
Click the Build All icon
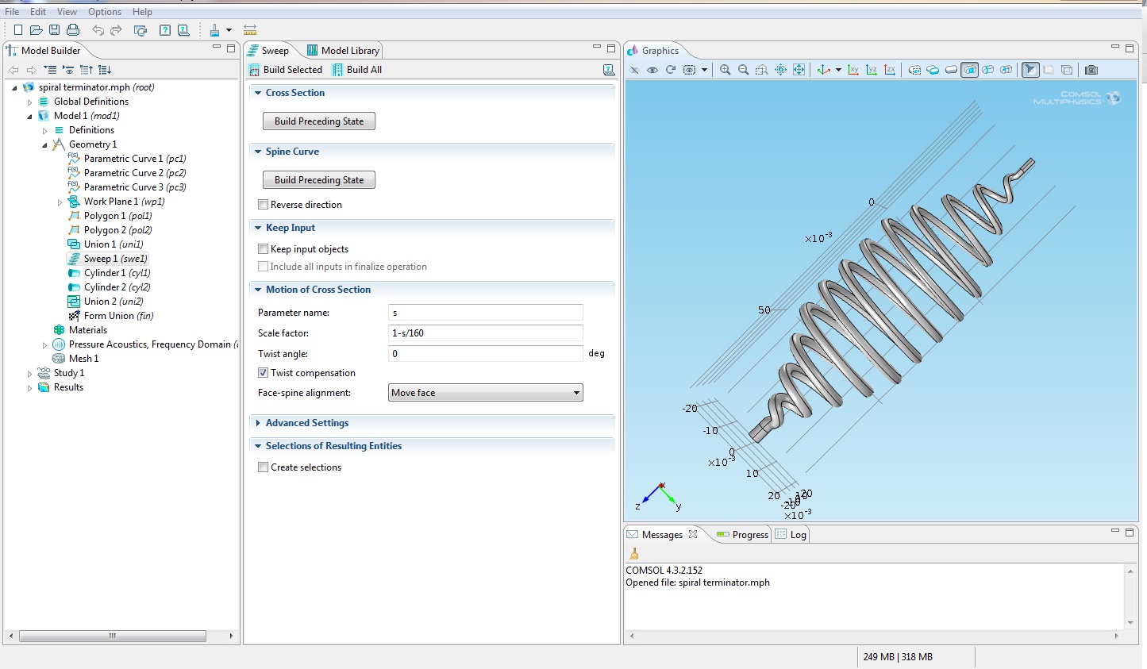(356, 70)
